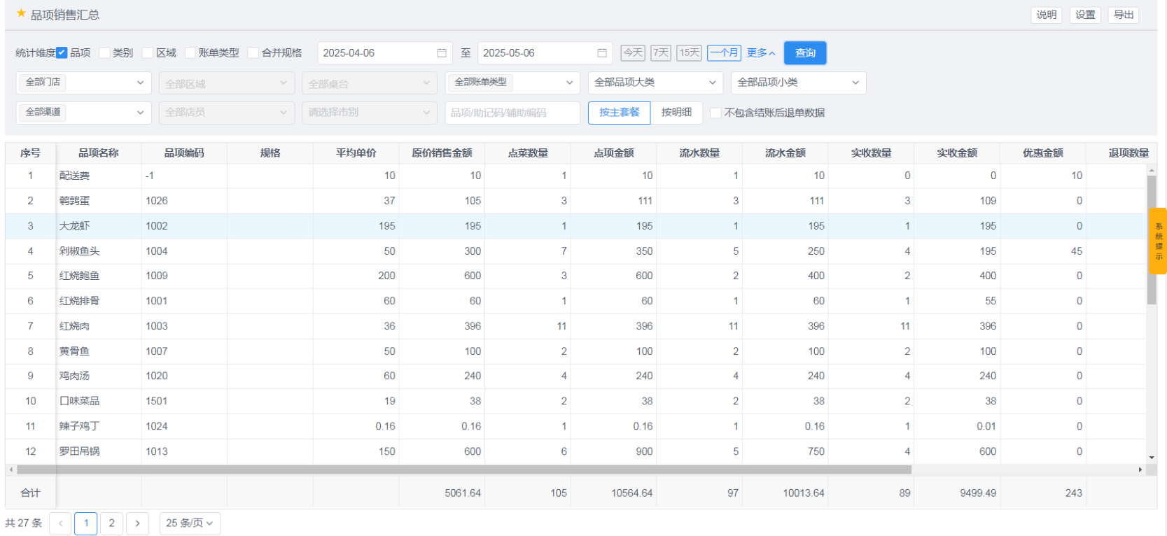Check 不包含结账后退单数据 option
The image size is (1167, 536).
(715, 113)
